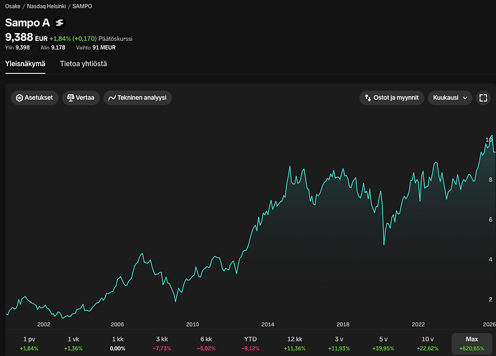Select the 1 pv time range
The width and height of the screenshot is (496, 356).
pyautogui.click(x=29, y=343)
